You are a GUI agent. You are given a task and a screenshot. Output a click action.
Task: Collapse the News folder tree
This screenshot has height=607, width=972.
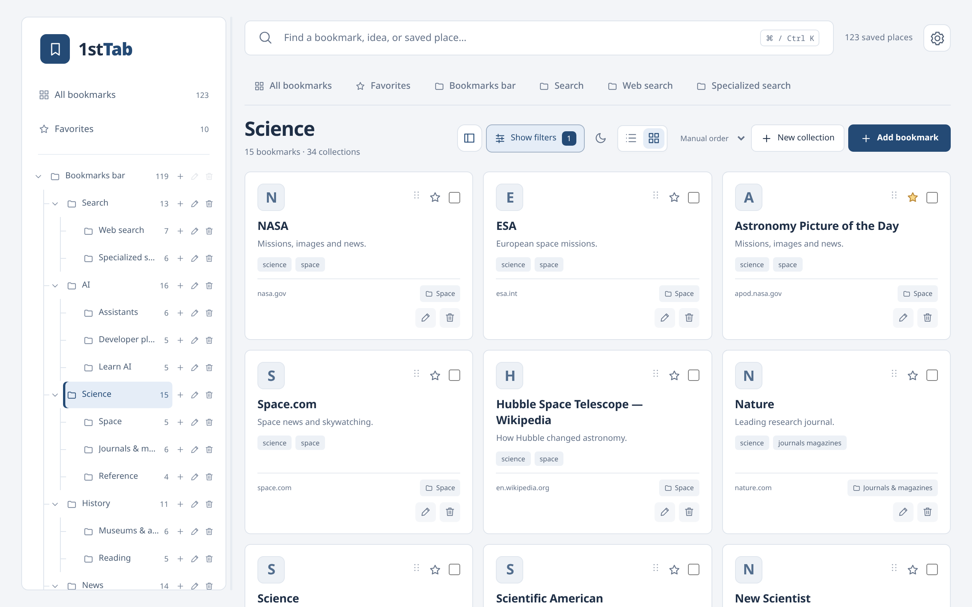click(55, 586)
